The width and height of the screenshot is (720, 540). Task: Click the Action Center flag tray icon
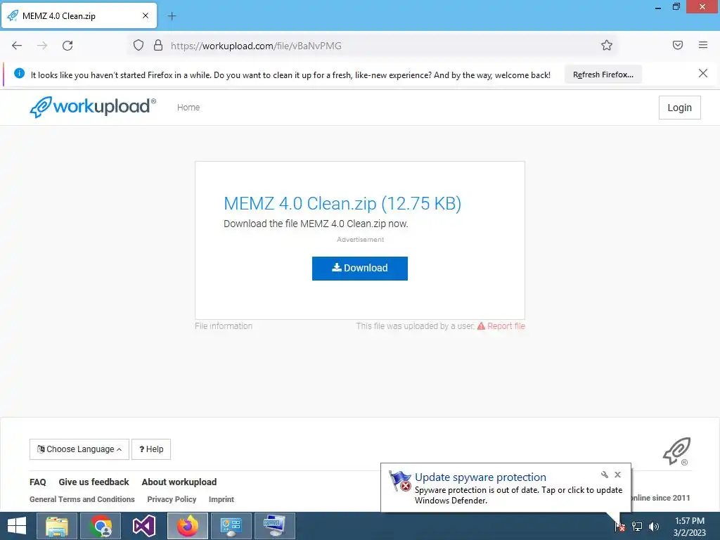tap(620, 527)
